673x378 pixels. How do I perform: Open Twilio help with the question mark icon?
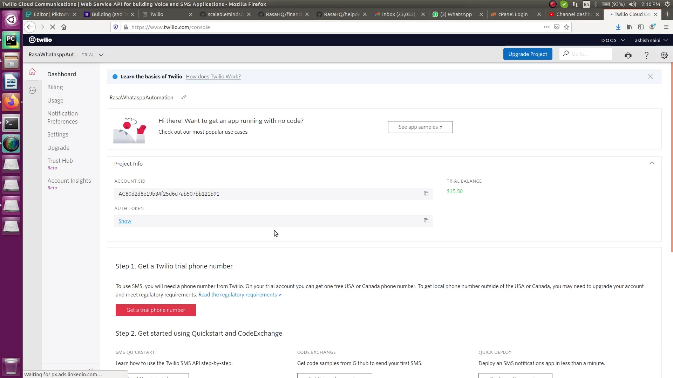647,55
